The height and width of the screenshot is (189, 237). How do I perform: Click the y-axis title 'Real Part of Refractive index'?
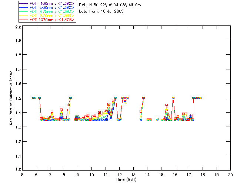tap(11, 98)
